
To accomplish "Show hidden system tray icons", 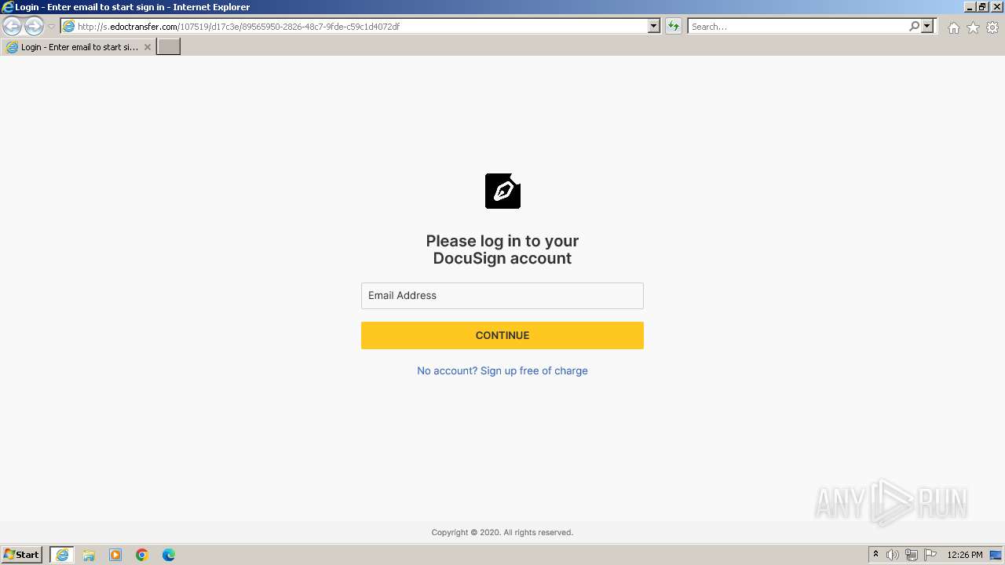I will (x=876, y=555).
